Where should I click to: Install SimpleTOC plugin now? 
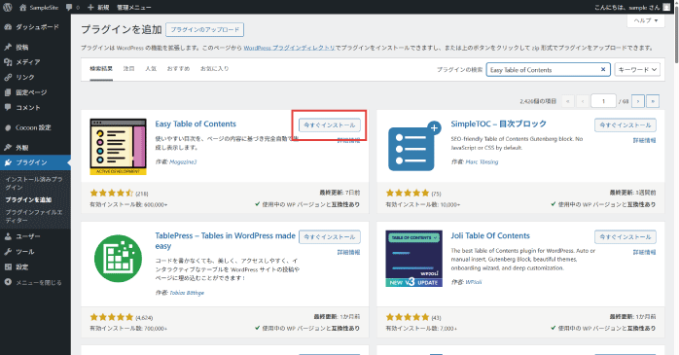(x=625, y=125)
